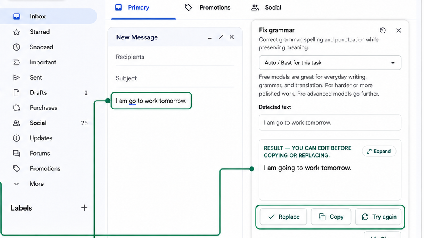Viewport: 424px width, 238px height.
Task: Minimize the New Message window
Action: [209, 38]
